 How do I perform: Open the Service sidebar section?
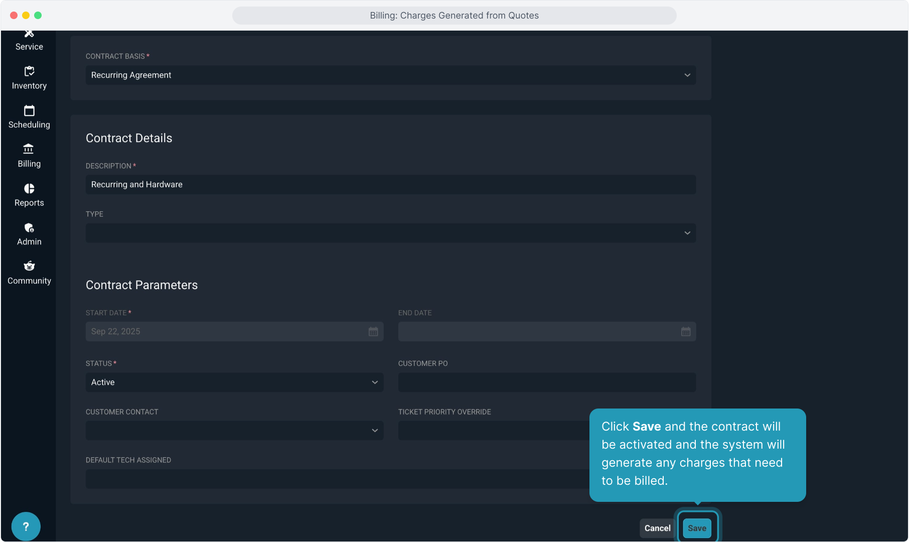click(29, 41)
